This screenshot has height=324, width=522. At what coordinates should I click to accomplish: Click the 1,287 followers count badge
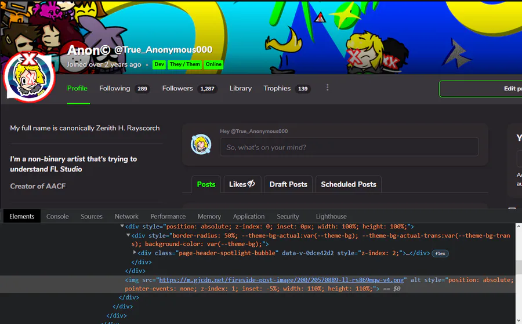pos(207,89)
